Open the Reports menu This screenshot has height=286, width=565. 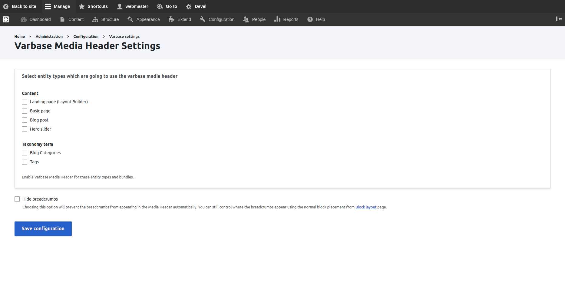coord(286,19)
